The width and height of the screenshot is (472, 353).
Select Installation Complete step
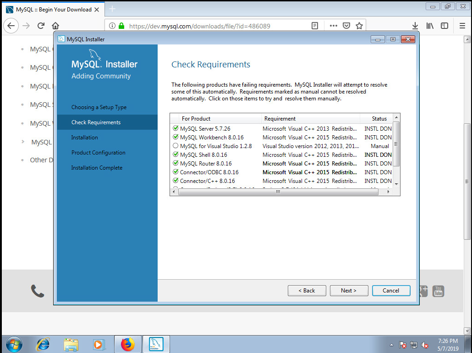[x=97, y=167]
